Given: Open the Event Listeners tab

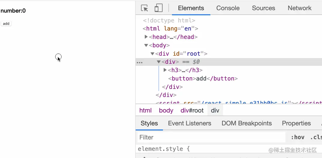Looking at the screenshot, I should coord(190,123).
